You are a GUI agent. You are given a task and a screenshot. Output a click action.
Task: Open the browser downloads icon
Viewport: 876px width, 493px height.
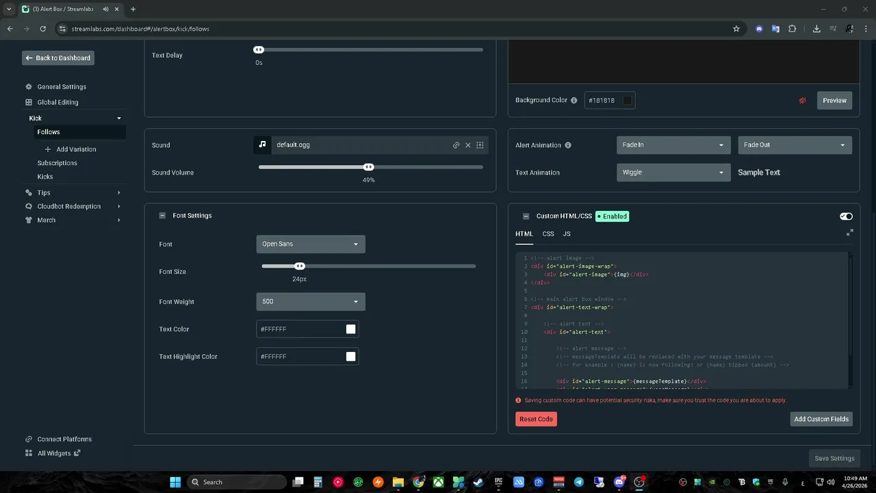point(816,29)
